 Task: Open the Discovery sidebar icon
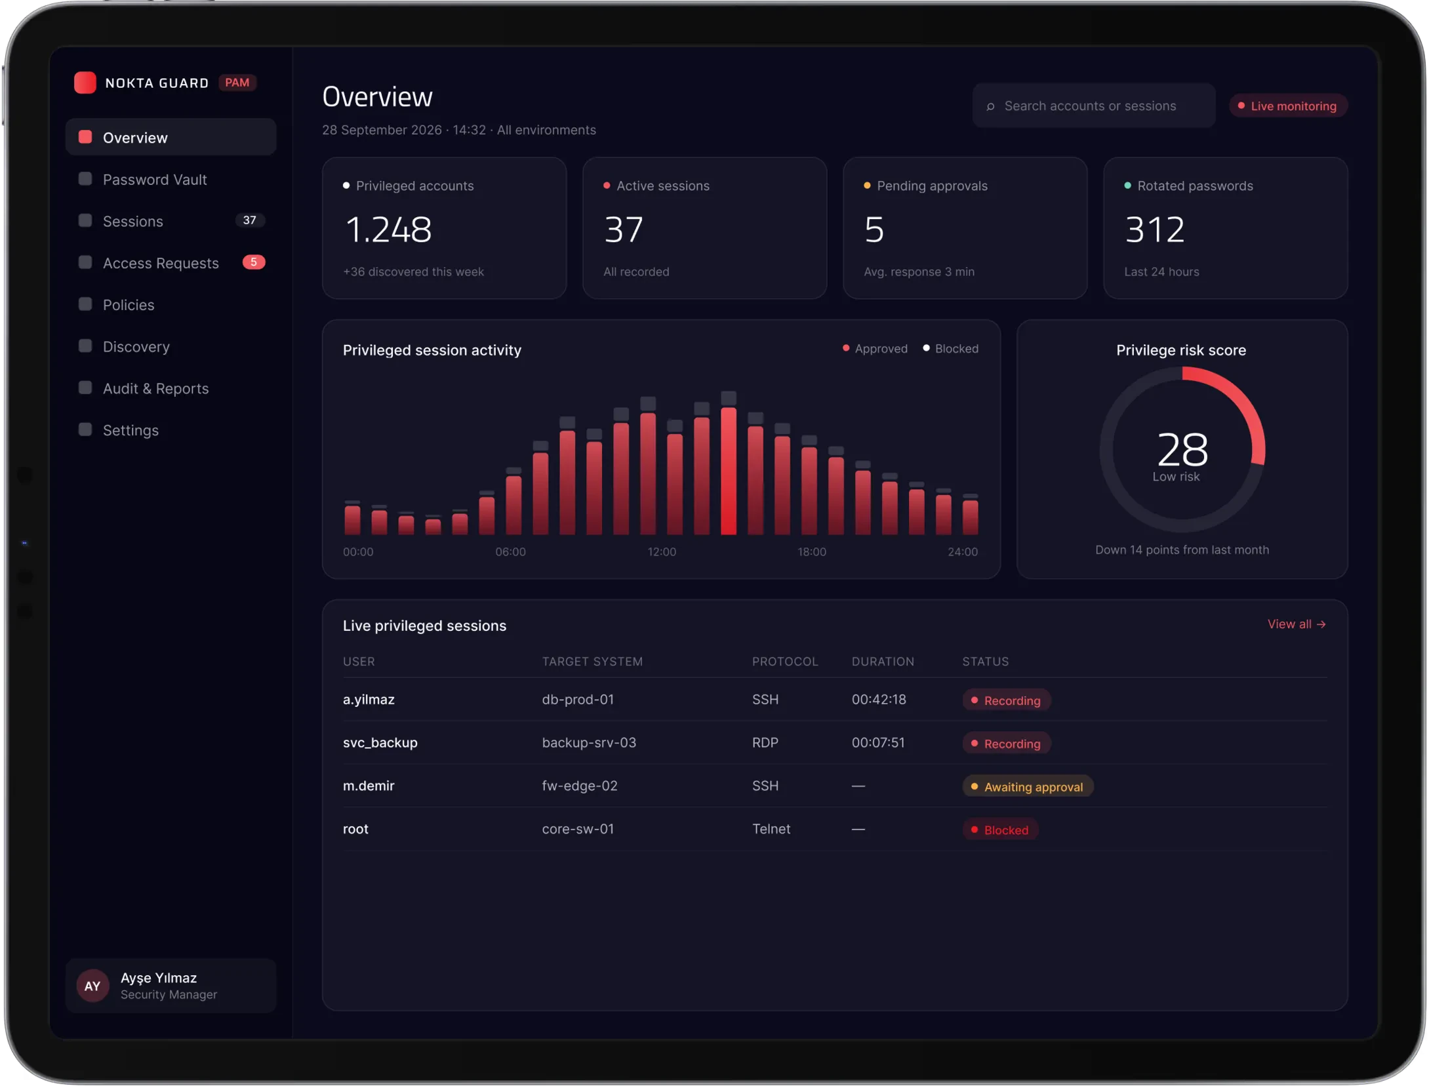coord(85,346)
